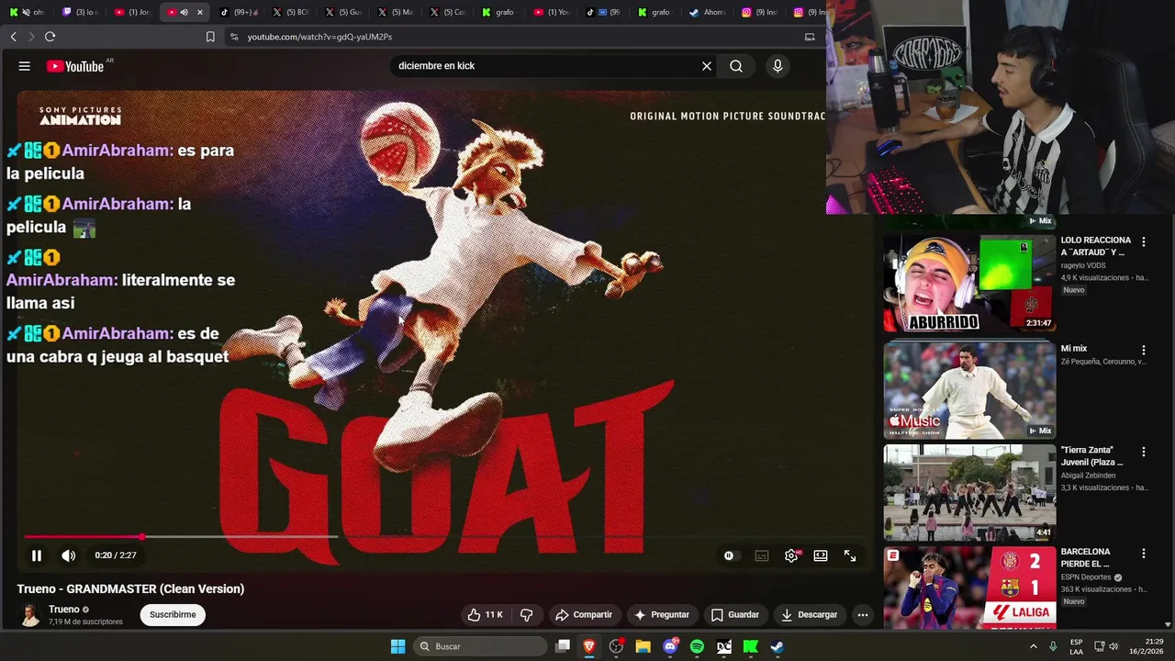
Task: Open Task View on the taskbar
Action: click(563, 646)
